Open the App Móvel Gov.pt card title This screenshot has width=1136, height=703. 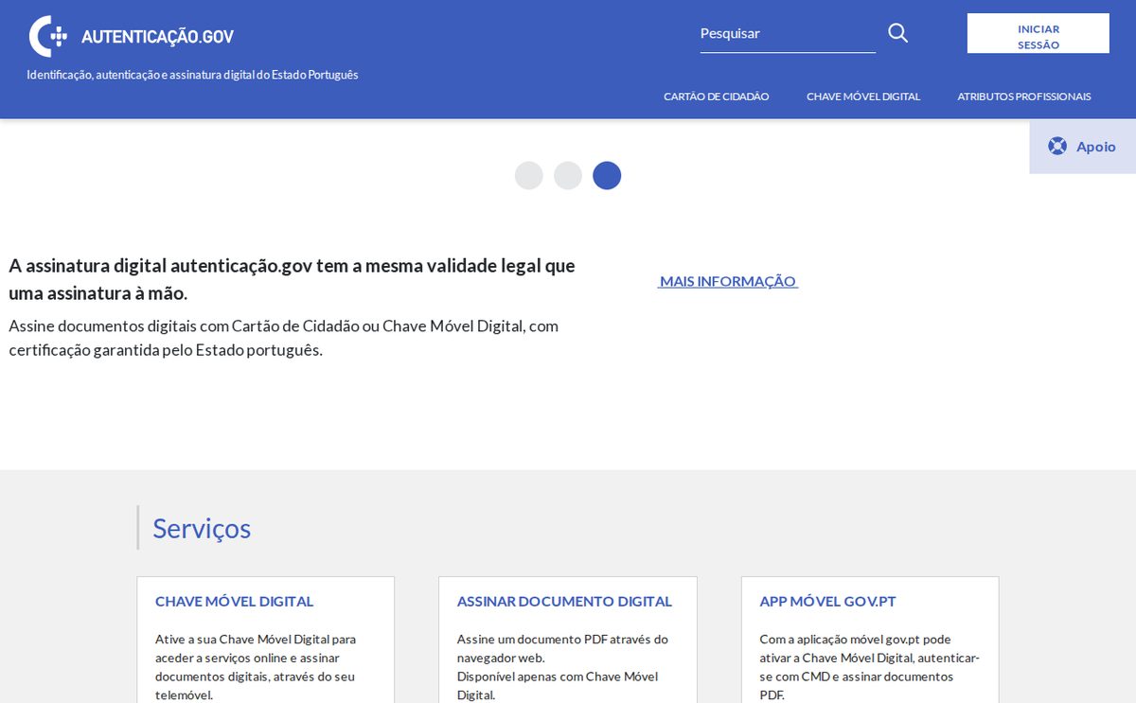point(827,601)
